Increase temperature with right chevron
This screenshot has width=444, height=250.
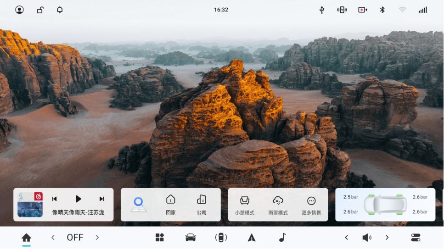97,237
